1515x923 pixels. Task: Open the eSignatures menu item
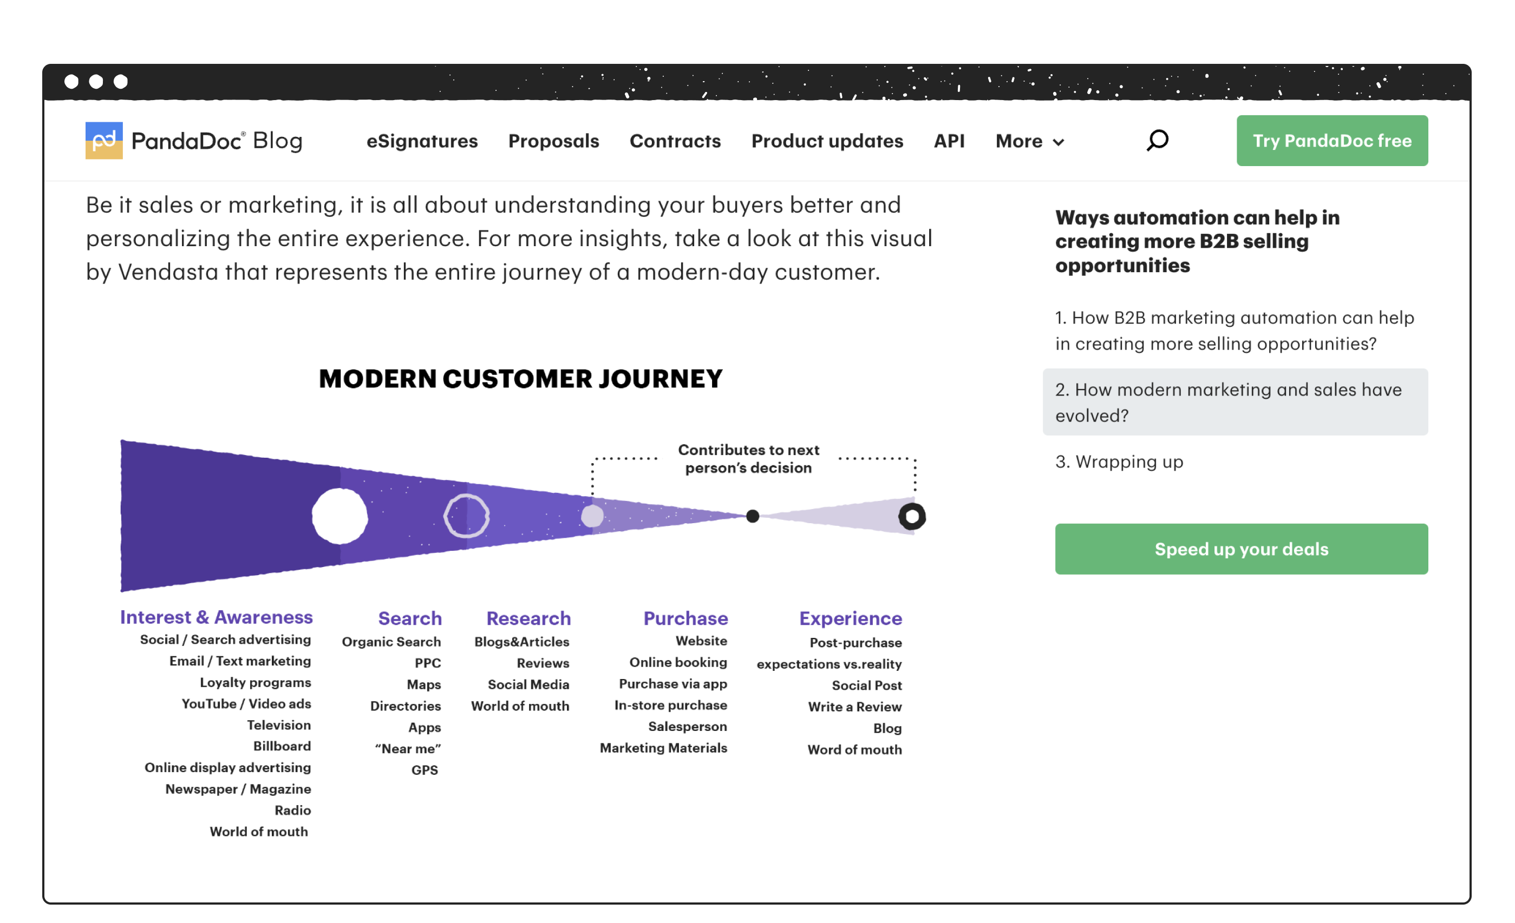click(x=422, y=141)
